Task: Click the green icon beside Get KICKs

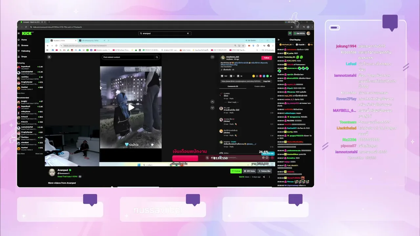Action: coord(290,33)
